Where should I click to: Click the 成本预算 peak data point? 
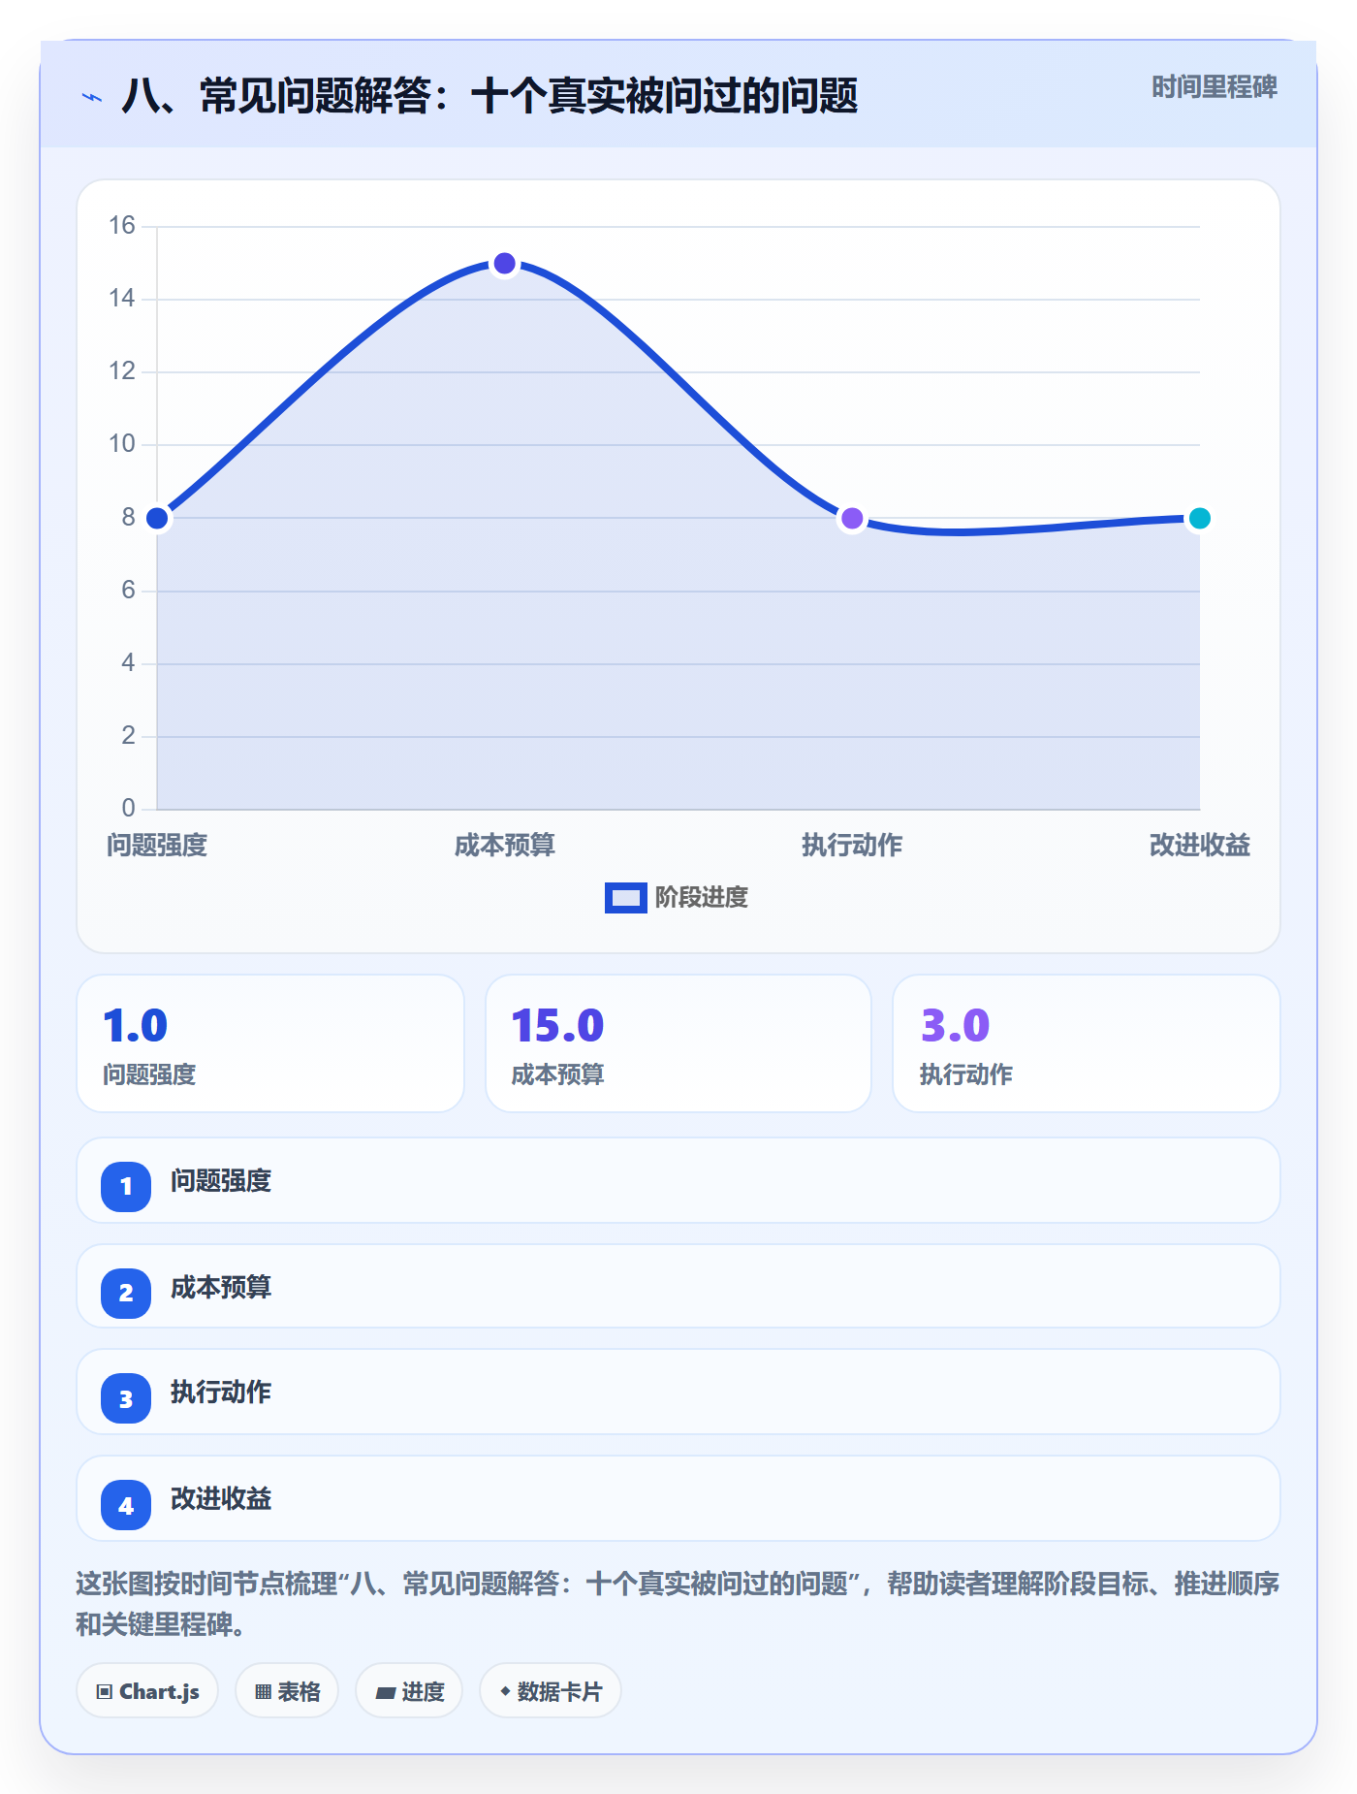(504, 263)
